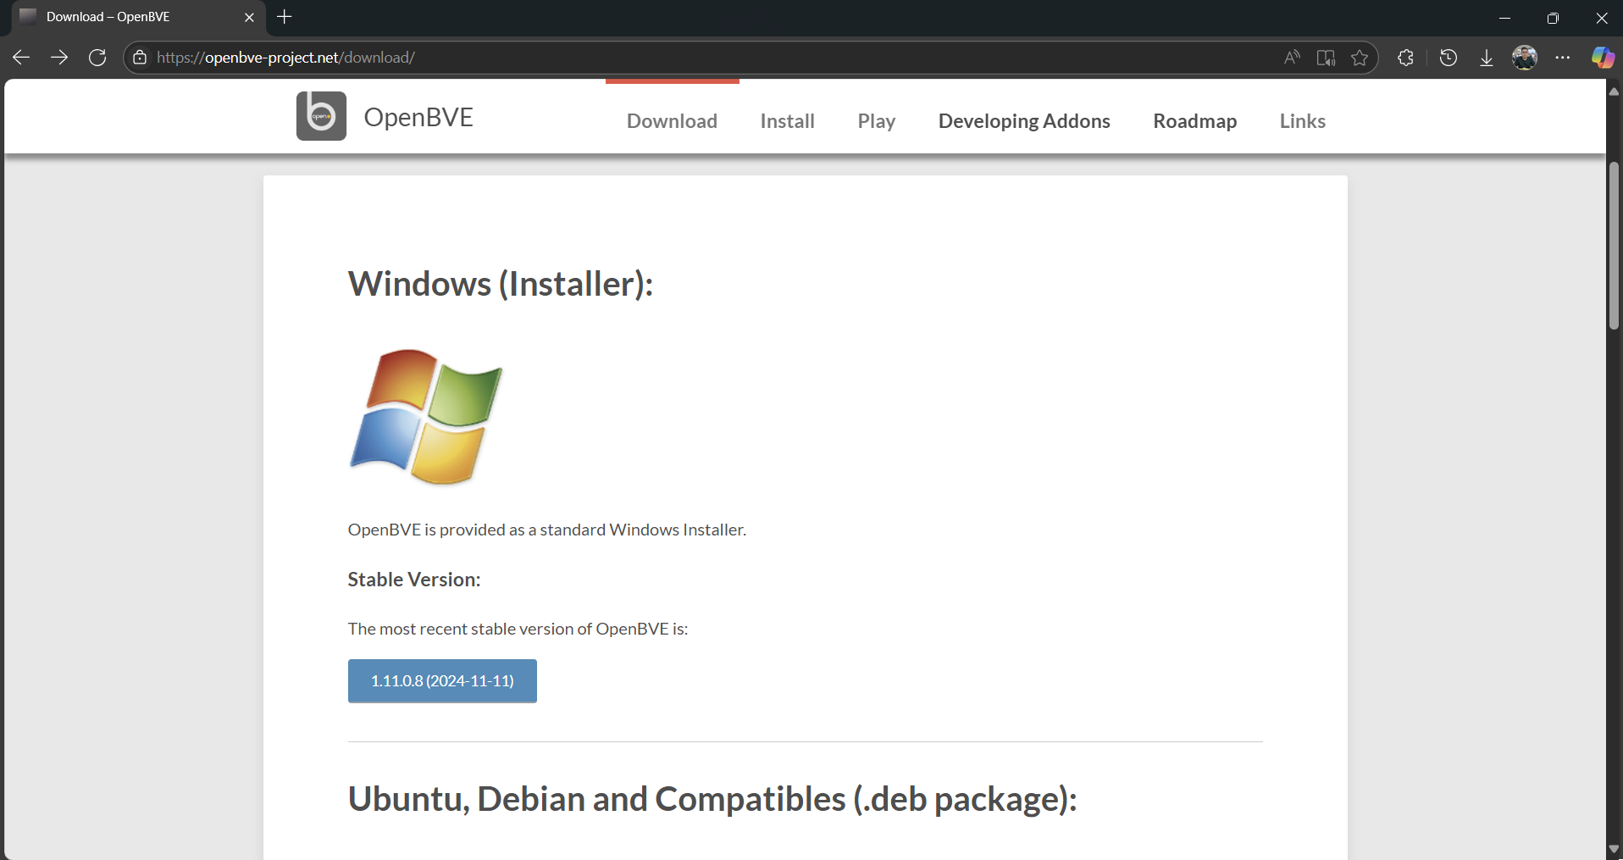Navigate to Developing Addons menu
This screenshot has width=1623, height=860.
pos(1023,121)
